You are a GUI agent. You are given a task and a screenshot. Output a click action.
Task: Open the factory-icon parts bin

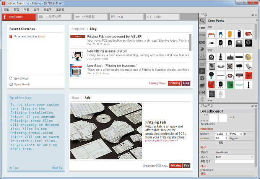tap(202, 85)
